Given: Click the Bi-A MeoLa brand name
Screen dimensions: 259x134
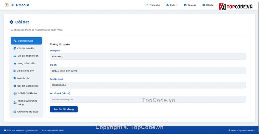Looking at the screenshot, I should coord(20,5).
